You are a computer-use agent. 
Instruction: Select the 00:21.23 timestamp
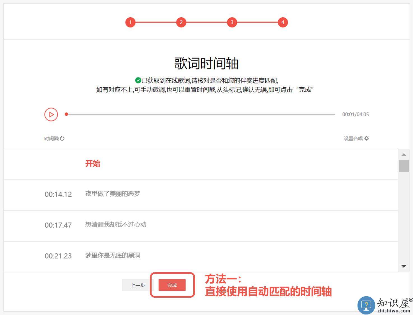(58, 256)
